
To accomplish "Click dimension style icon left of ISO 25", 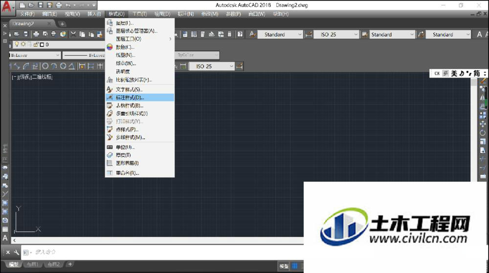I will click(x=309, y=35).
